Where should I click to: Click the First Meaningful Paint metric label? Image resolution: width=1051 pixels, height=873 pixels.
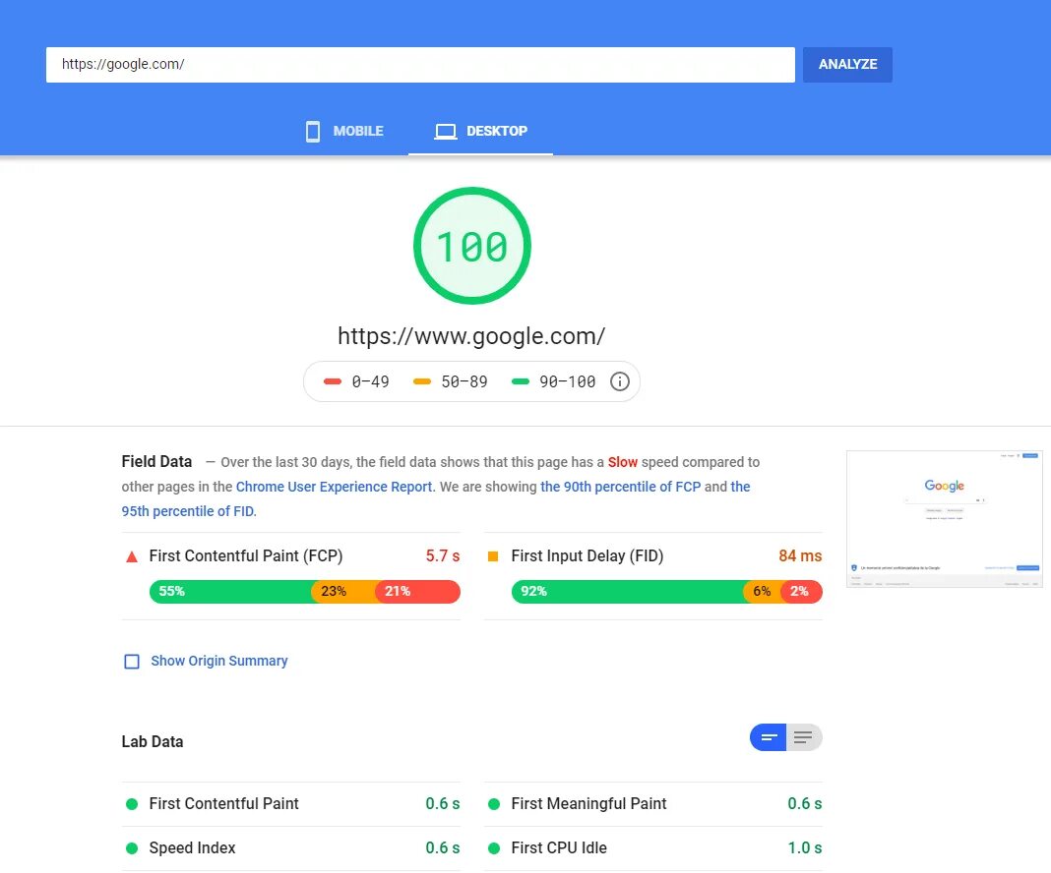coord(588,803)
